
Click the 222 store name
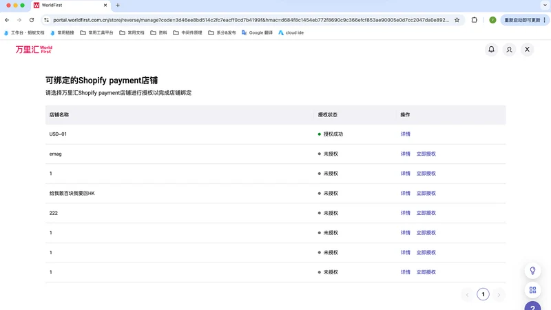[54, 213]
